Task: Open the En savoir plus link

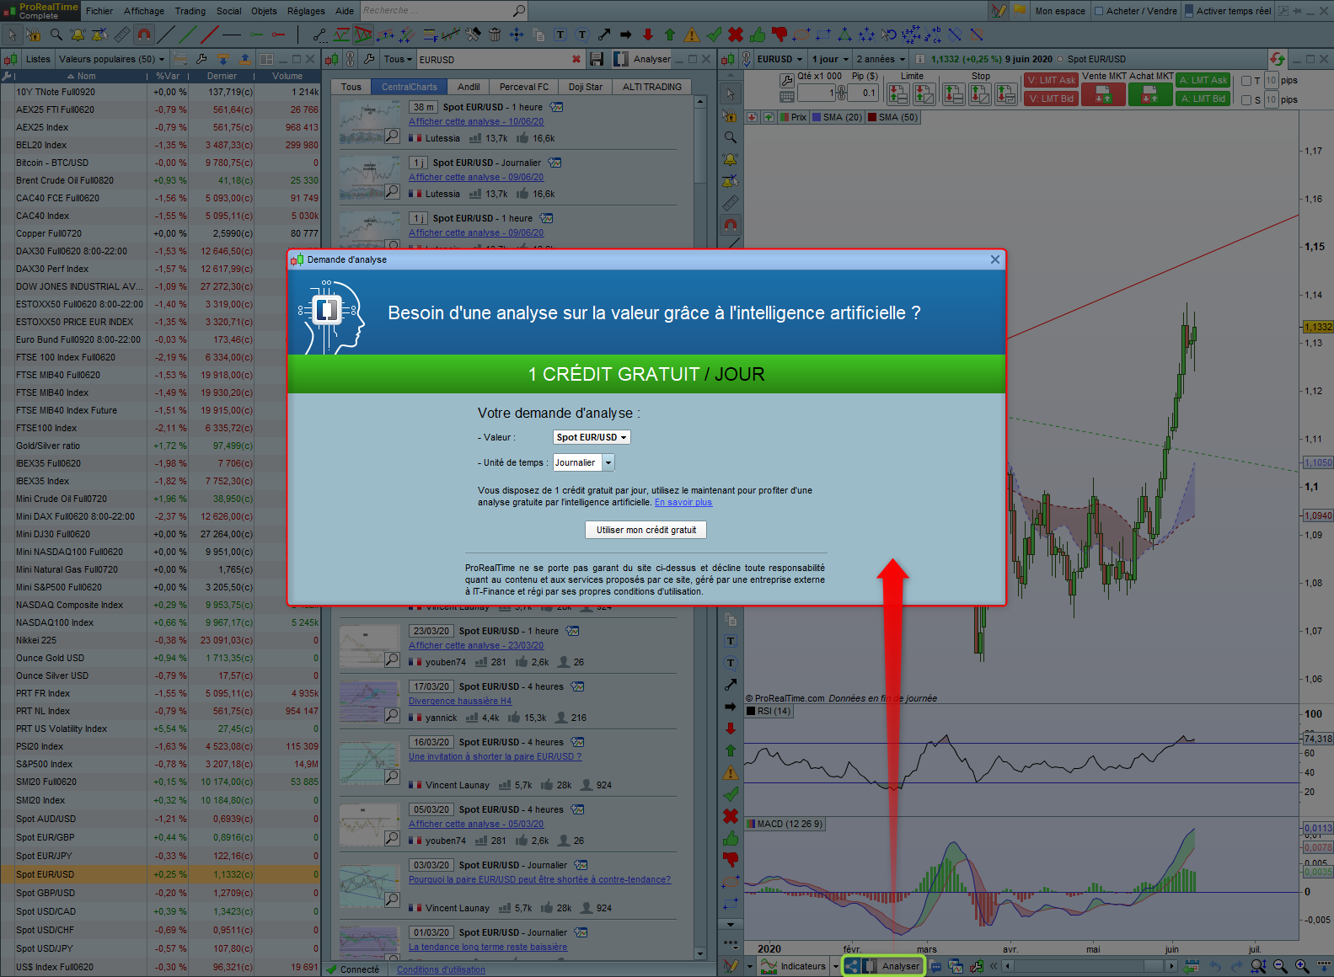Action: point(683,502)
